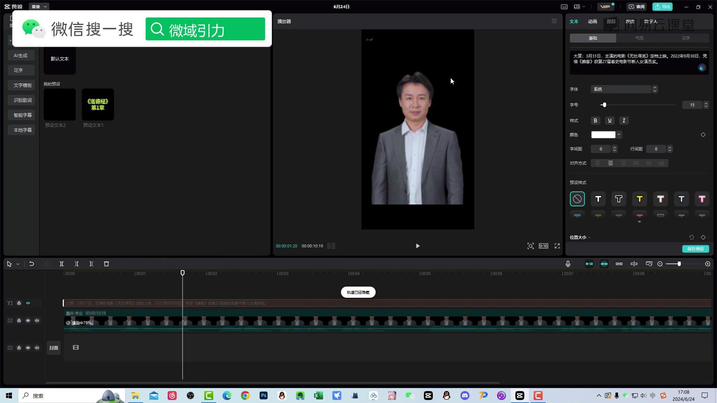Click the trim-right split tool
717x403 pixels.
91,264
